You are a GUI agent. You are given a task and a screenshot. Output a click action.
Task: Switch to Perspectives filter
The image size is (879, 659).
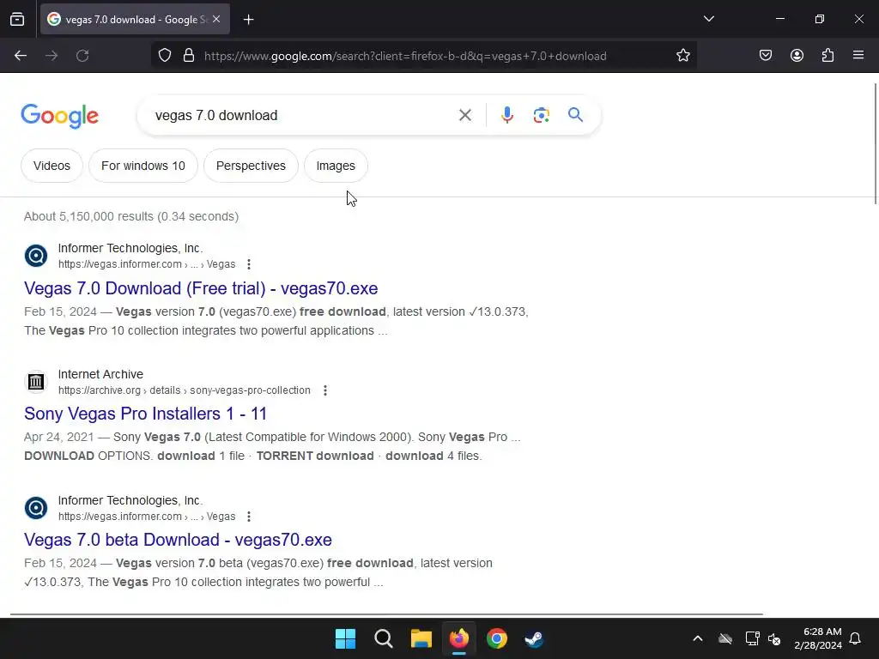[251, 166]
